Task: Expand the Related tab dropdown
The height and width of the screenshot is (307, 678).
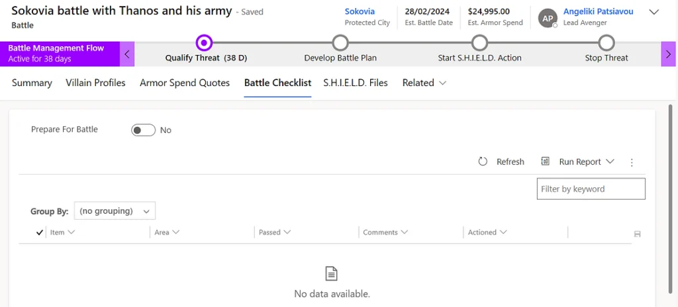Action: pos(424,83)
